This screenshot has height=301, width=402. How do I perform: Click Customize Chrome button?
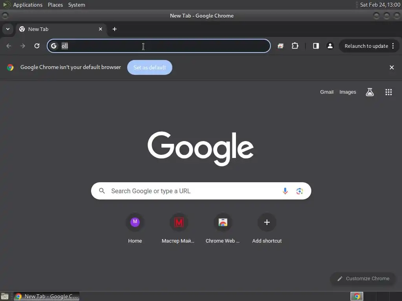tap(363, 279)
